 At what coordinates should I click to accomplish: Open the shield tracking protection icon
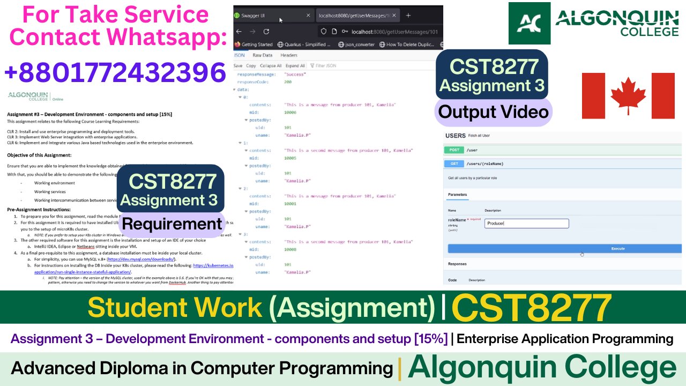click(324, 32)
